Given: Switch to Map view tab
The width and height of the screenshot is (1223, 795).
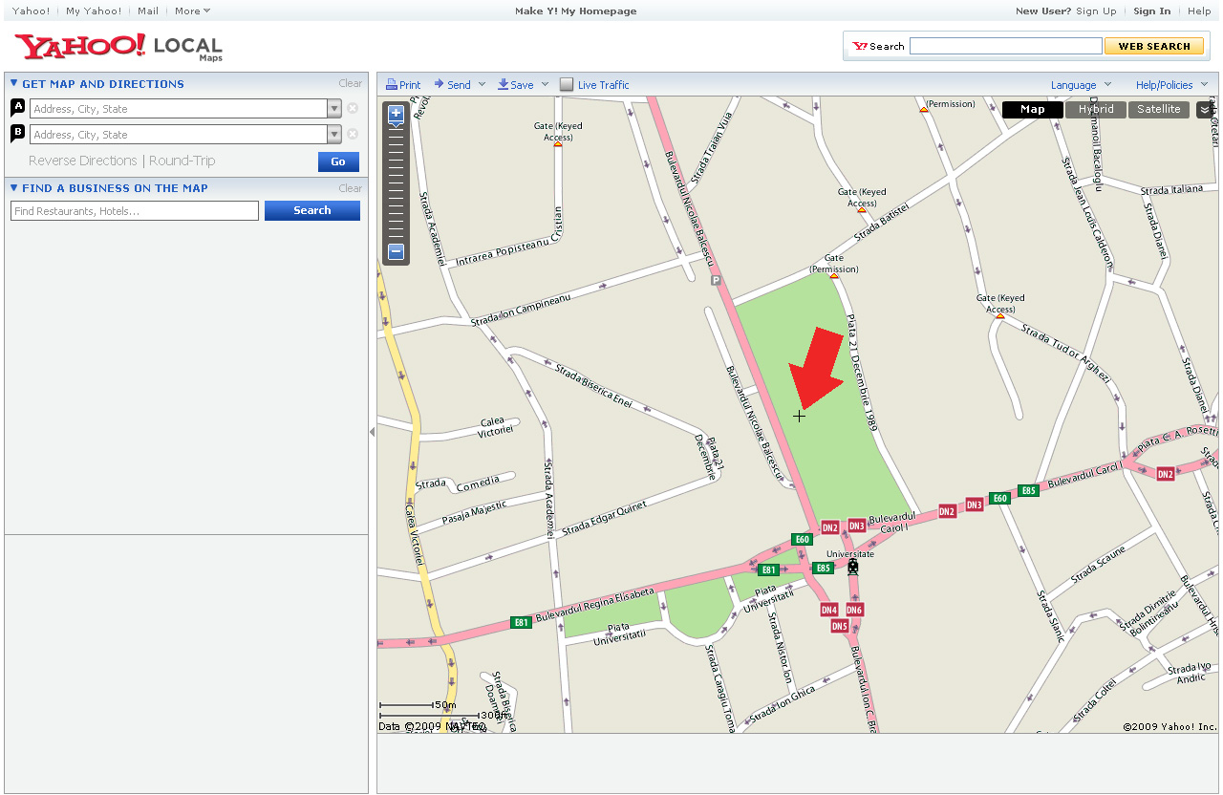Looking at the screenshot, I should [x=1033, y=109].
